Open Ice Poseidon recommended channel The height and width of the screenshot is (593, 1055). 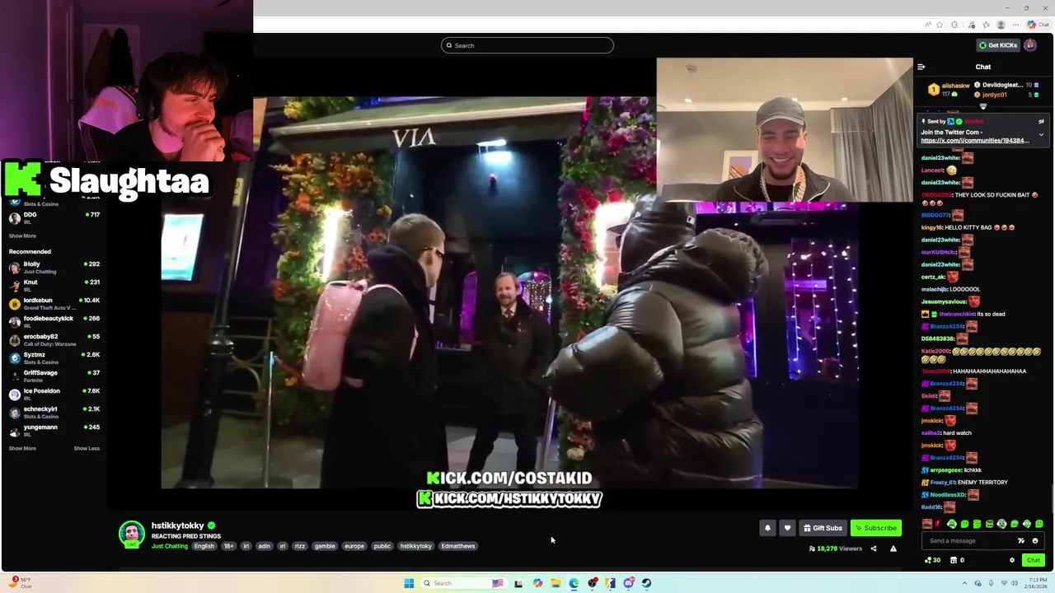tap(54, 395)
